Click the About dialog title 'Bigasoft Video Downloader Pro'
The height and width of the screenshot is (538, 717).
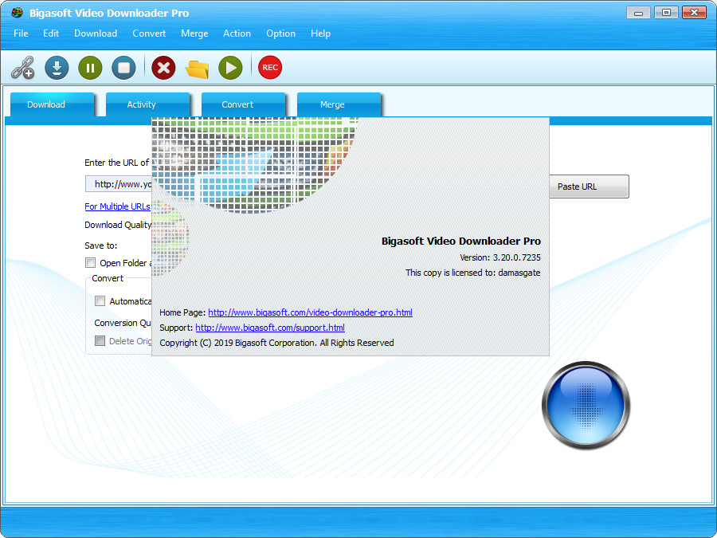(x=461, y=241)
